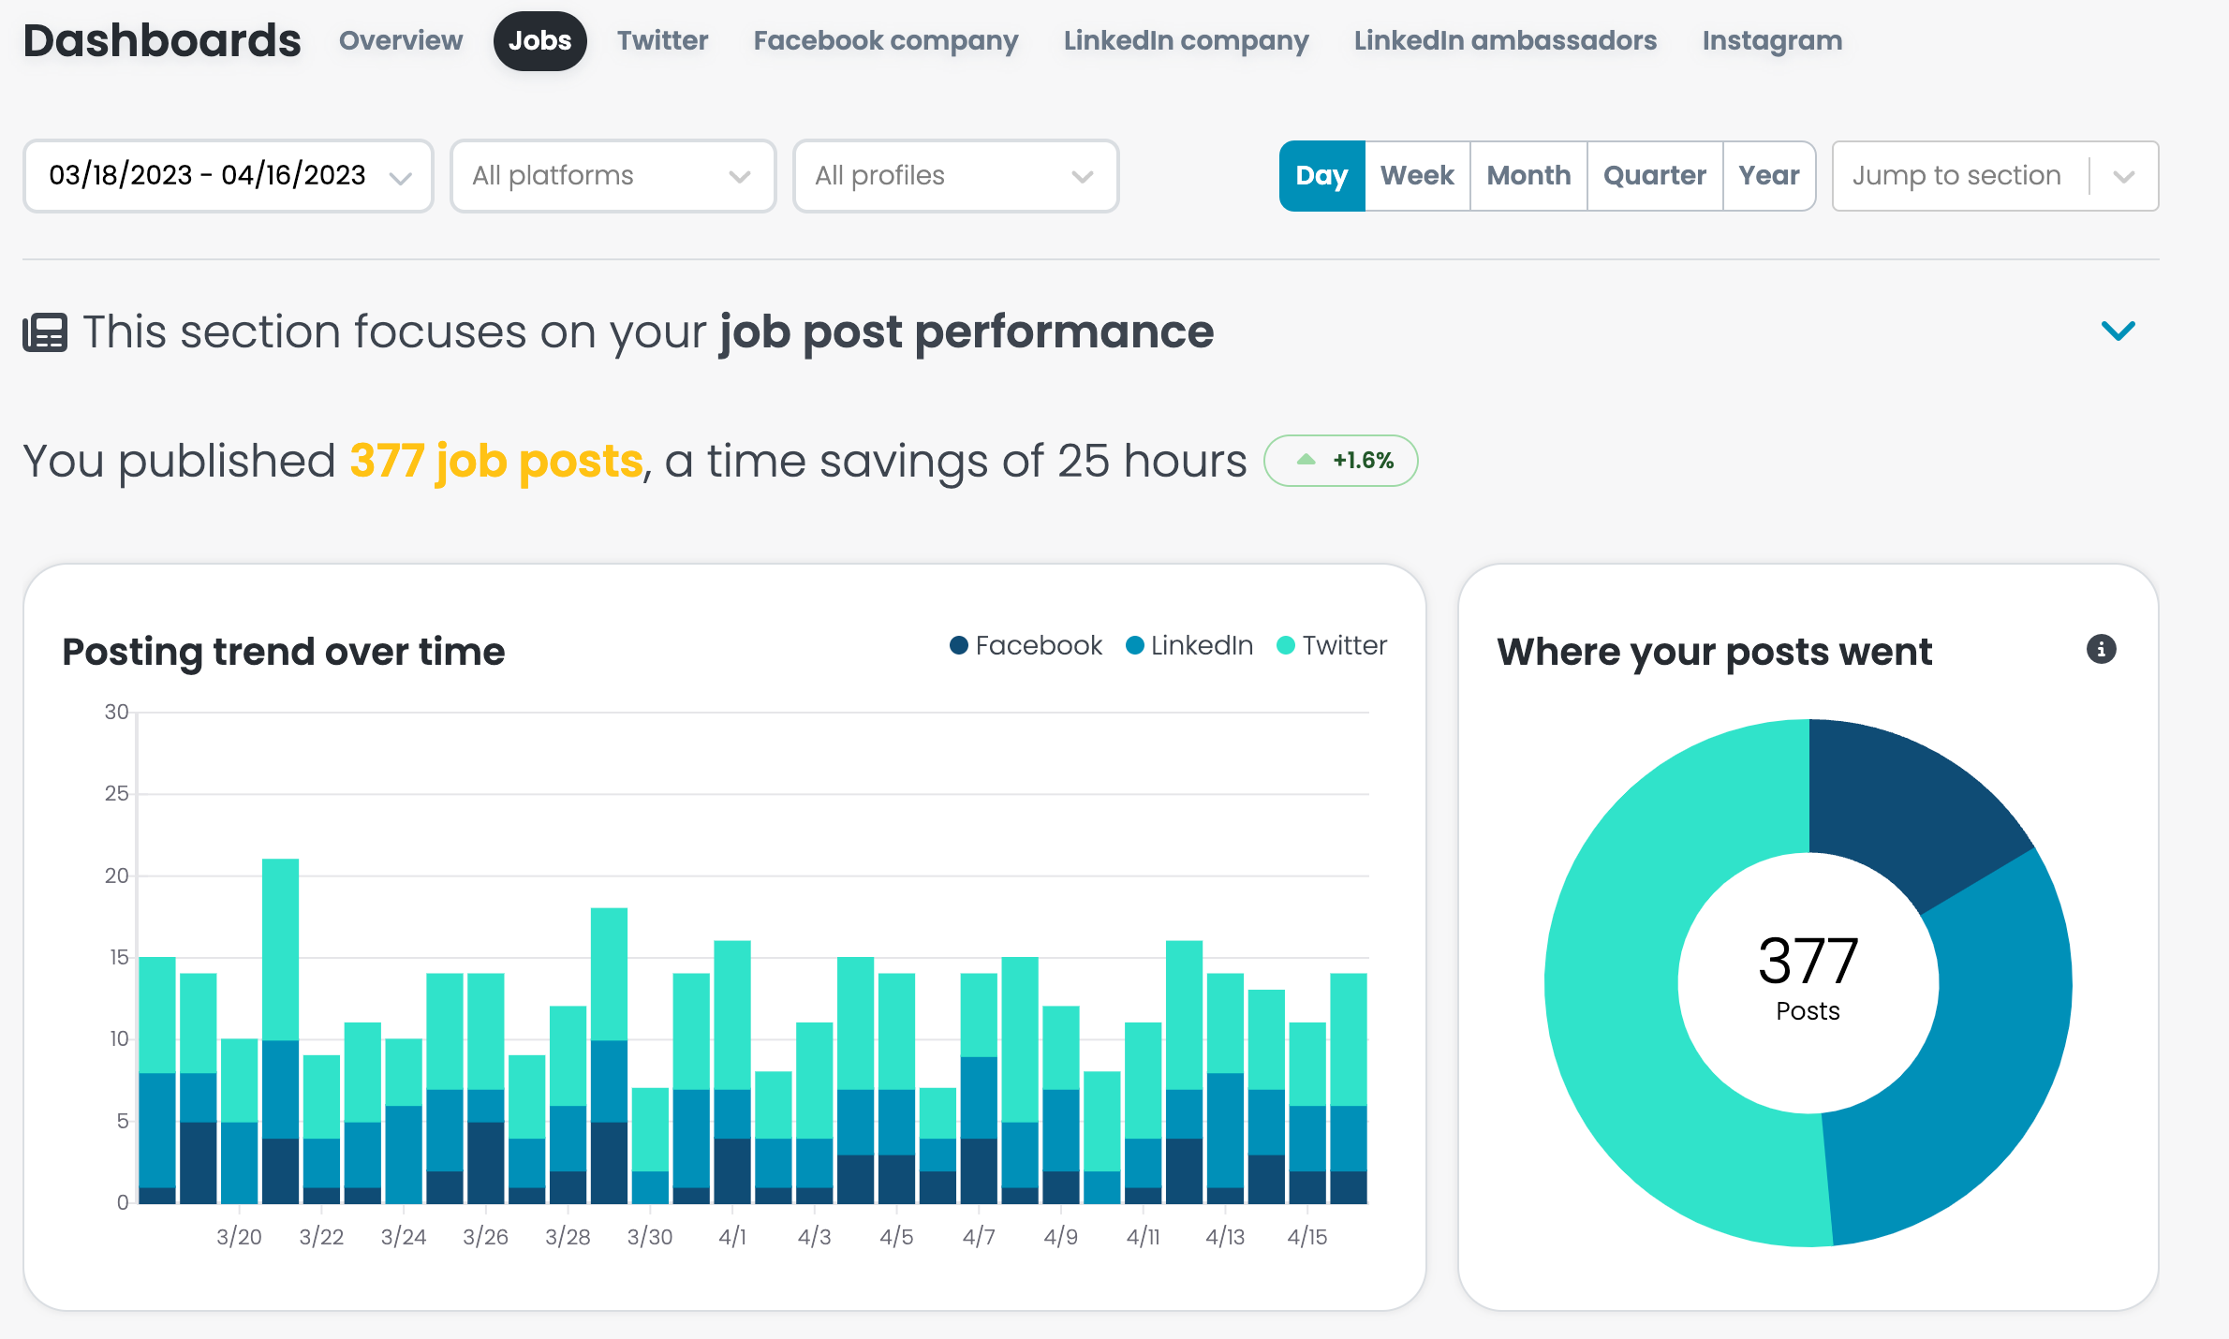Screen dimensions: 2229x1339
Task: Switch granularity to Week
Action: (x=1417, y=176)
